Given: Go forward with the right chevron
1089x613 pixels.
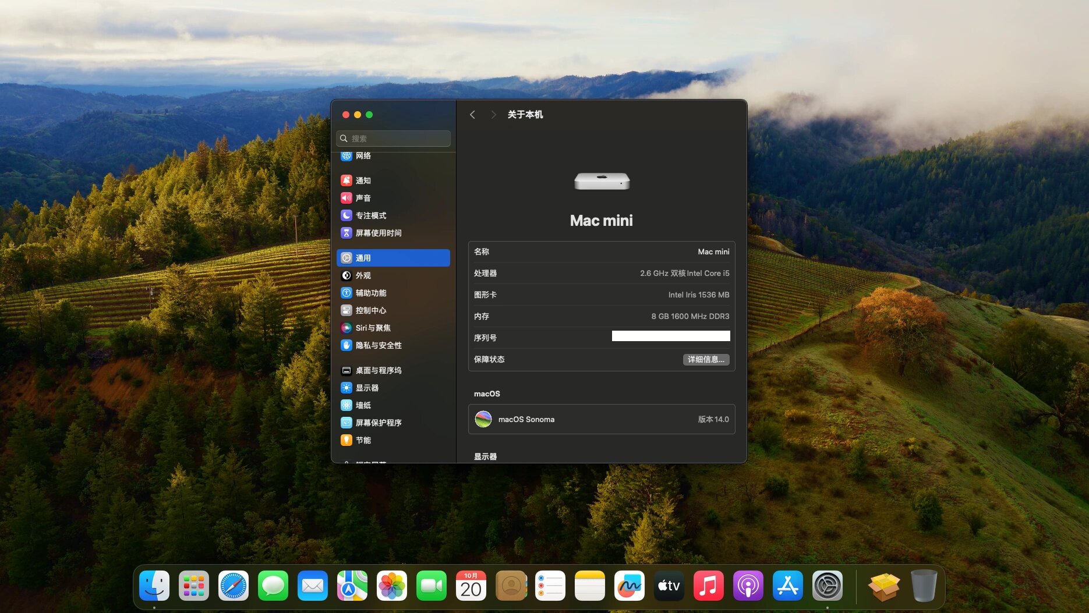Looking at the screenshot, I should pos(493,115).
